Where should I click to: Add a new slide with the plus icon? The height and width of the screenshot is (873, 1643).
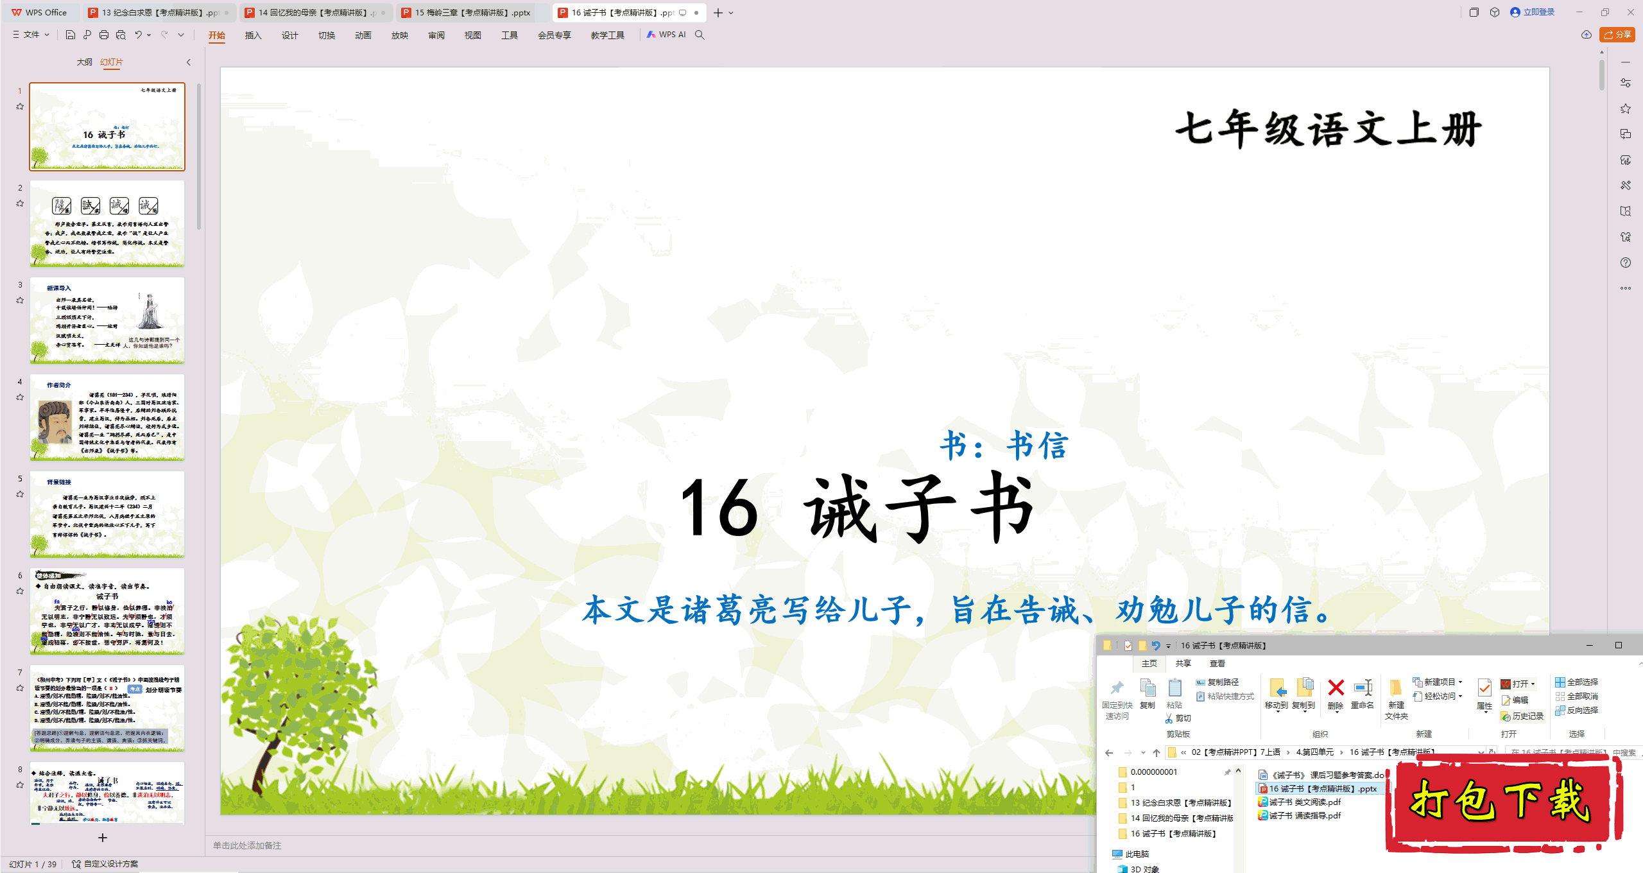coord(102,837)
